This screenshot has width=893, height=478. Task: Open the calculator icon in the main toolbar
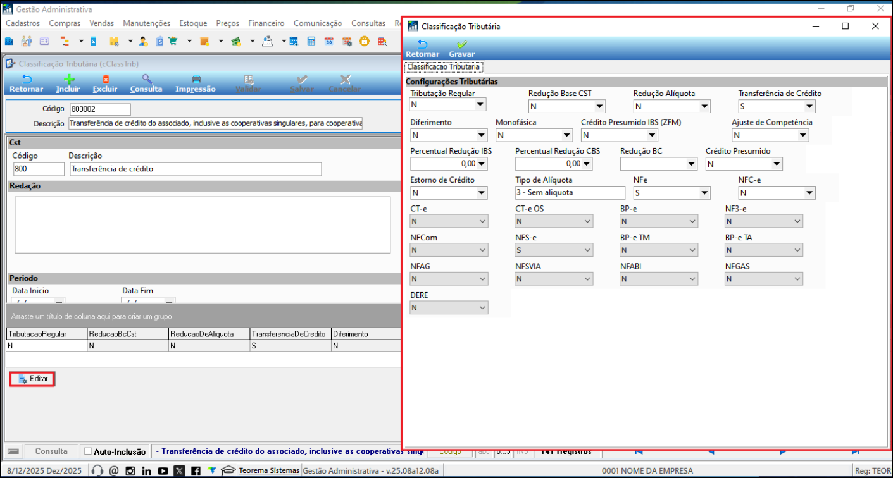311,42
